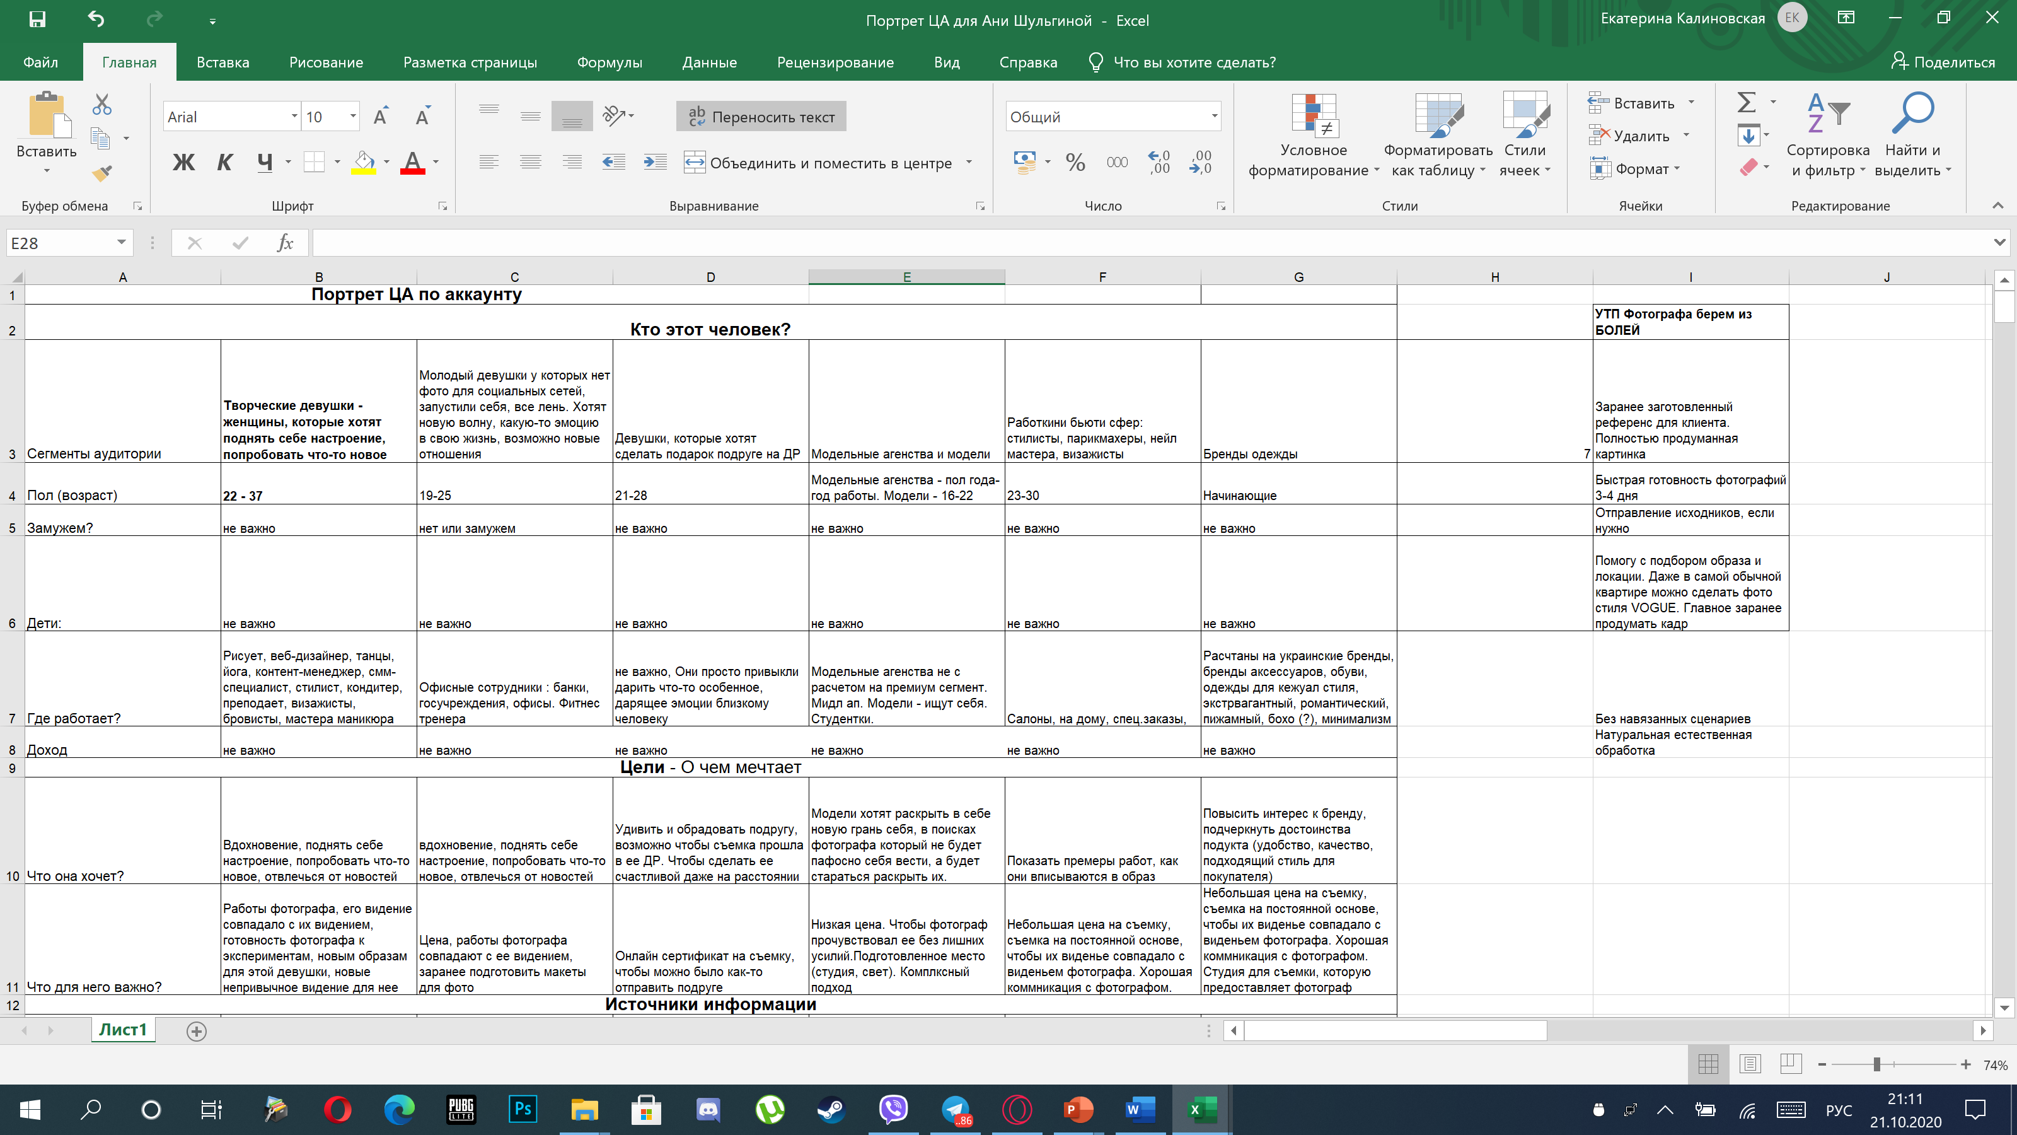Increase font size with the larger A
Image resolution: width=2017 pixels, height=1135 pixels.
pyautogui.click(x=381, y=117)
